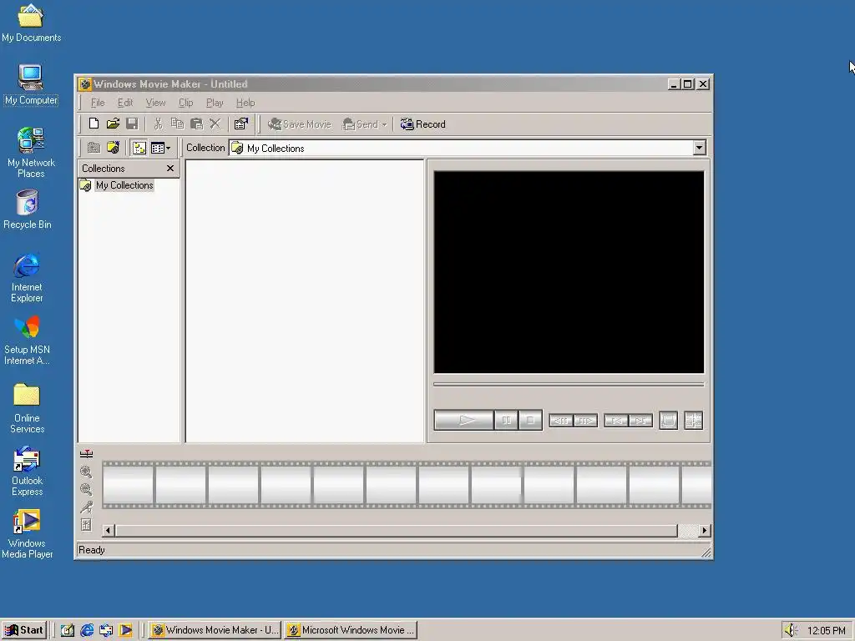The width and height of the screenshot is (855, 641).
Task: Expand the Collection combo box arrow
Action: click(x=699, y=148)
